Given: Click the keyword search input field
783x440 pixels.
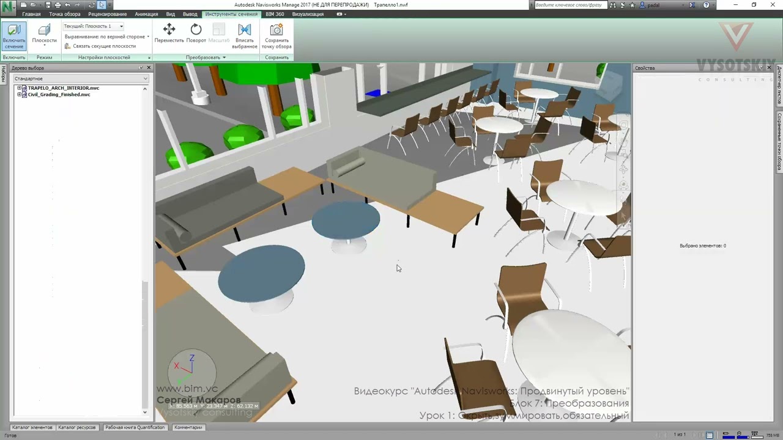Looking at the screenshot, I should pyautogui.click(x=571, y=5).
